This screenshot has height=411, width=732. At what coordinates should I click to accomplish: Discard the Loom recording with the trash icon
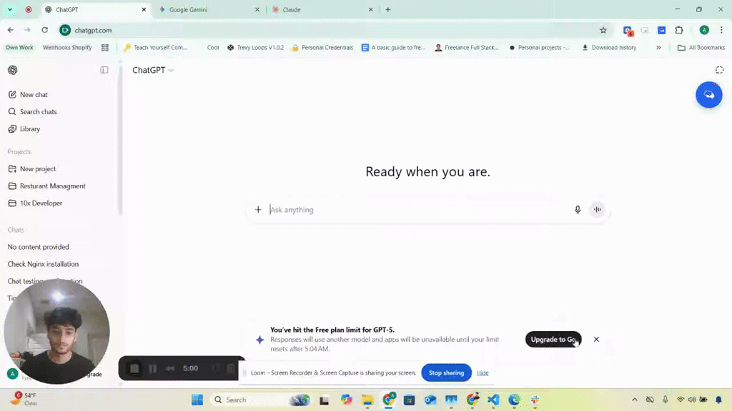(x=230, y=368)
